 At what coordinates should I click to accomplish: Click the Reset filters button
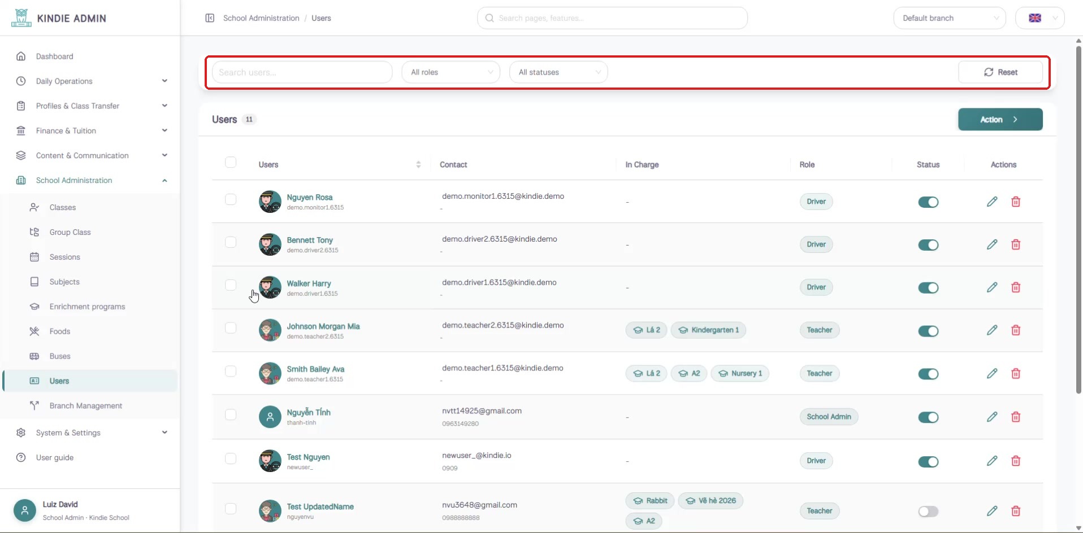click(x=1000, y=72)
